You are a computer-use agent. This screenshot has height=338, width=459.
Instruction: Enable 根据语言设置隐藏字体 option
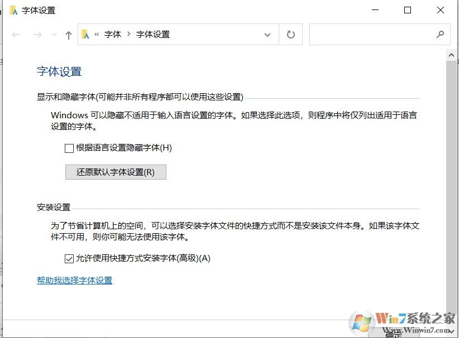click(69, 148)
